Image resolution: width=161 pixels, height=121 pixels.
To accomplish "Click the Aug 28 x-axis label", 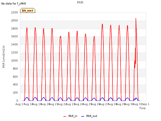I will [112, 104].
